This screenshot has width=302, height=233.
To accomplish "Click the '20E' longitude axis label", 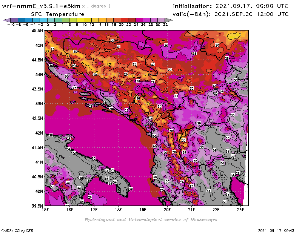I will [167, 210].
